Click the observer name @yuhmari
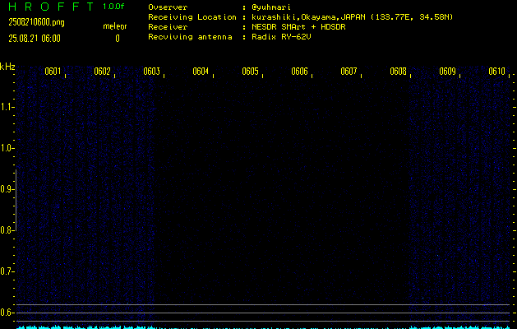Viewport: 517px width, 329px height. 271,7
